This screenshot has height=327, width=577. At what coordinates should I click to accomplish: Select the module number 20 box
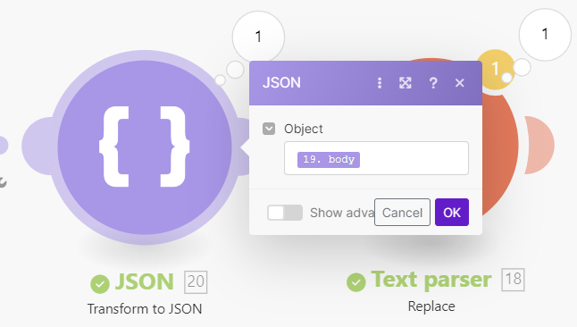pos(196,282)
